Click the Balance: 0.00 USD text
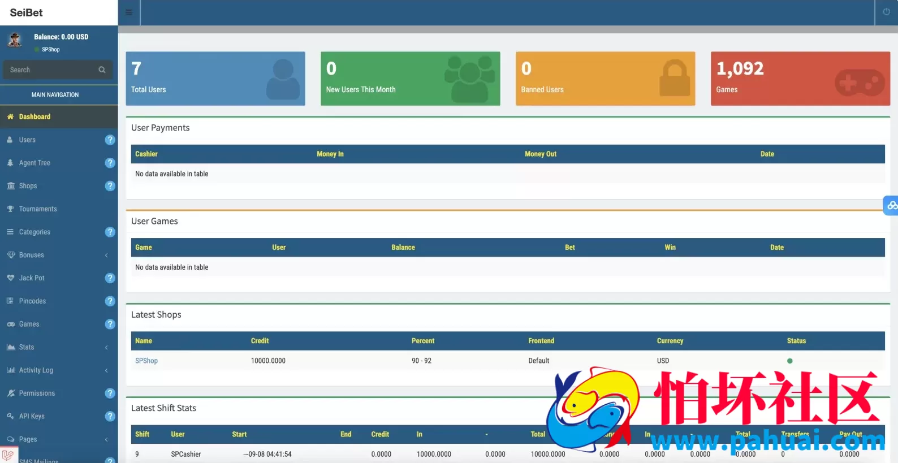 61,37
